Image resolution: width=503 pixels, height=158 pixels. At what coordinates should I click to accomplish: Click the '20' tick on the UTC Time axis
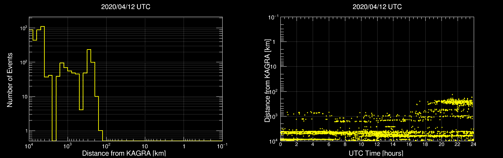pyautogui.click(x=441, y=144)
